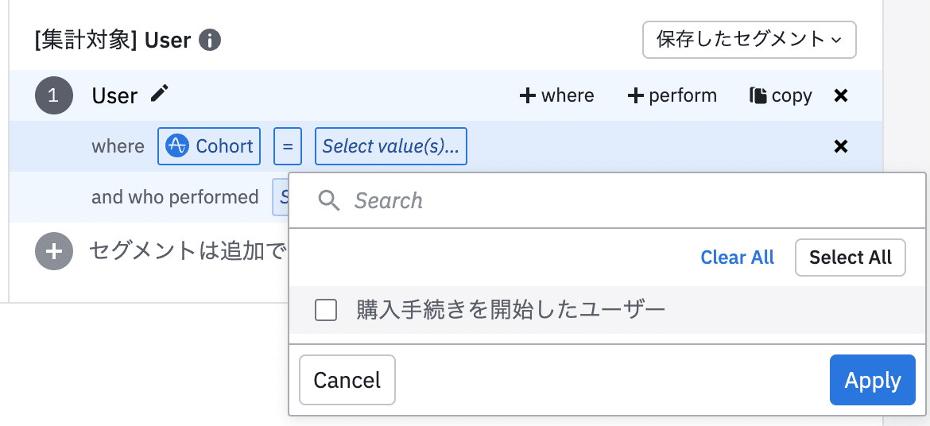Add a where filter clause
This screenshot has height=426, width=930.
tap(556, 96)
